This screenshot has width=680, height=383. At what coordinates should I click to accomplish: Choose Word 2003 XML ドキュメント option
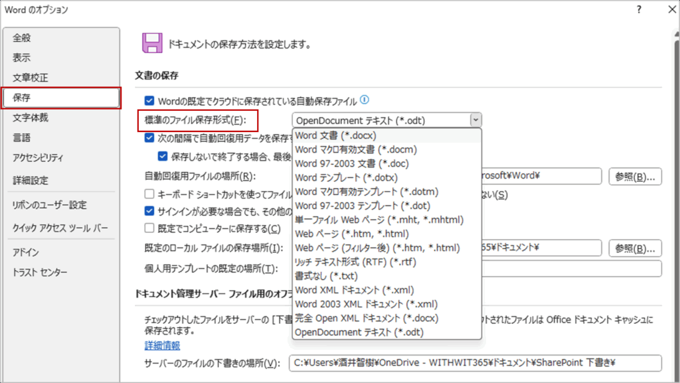[387, 304]
